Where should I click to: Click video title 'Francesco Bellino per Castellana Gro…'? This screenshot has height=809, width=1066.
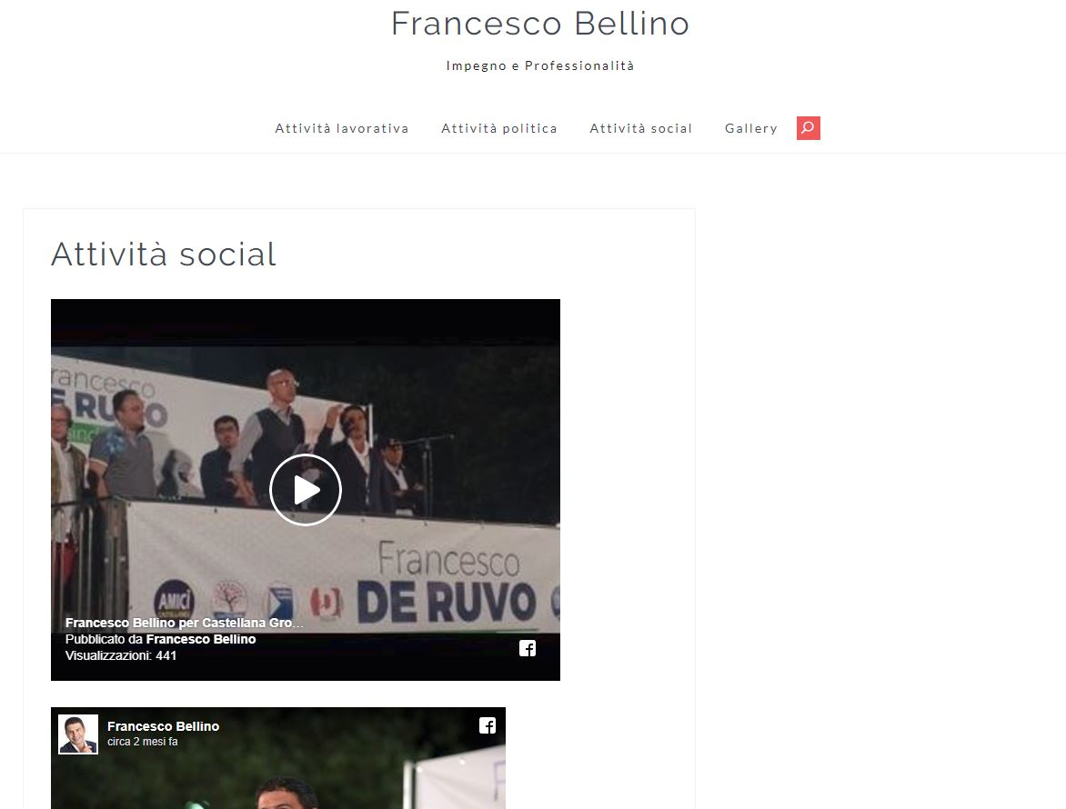click(x=185, y=623)
